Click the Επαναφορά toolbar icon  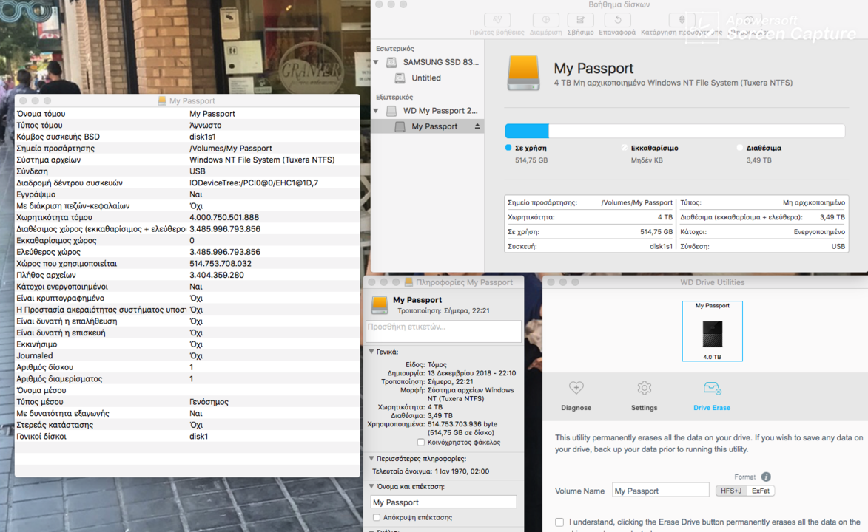(x=617, y=20)
